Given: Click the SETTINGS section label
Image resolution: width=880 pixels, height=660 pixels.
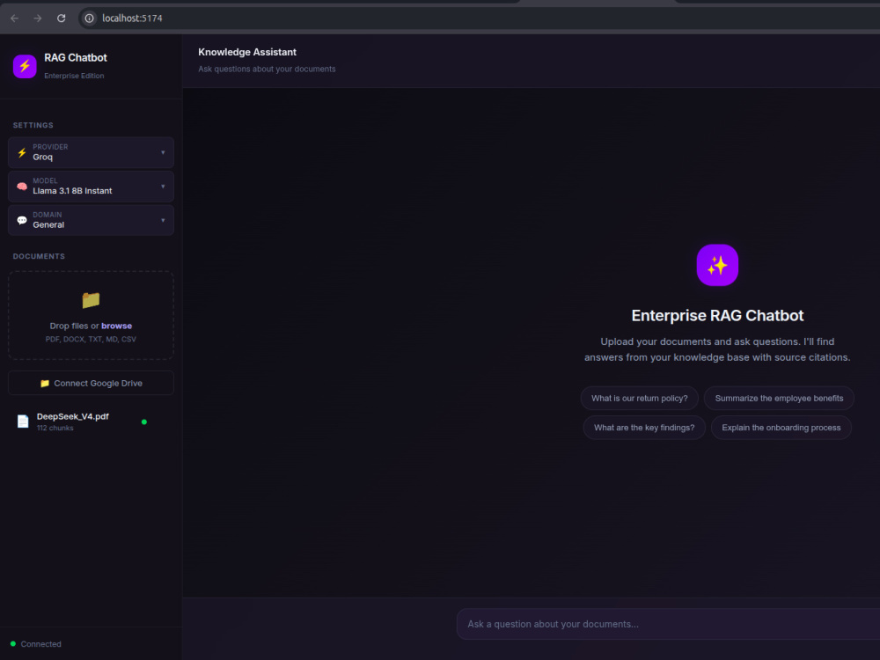Looking at the screenshot, I should (x=33, y=125).
